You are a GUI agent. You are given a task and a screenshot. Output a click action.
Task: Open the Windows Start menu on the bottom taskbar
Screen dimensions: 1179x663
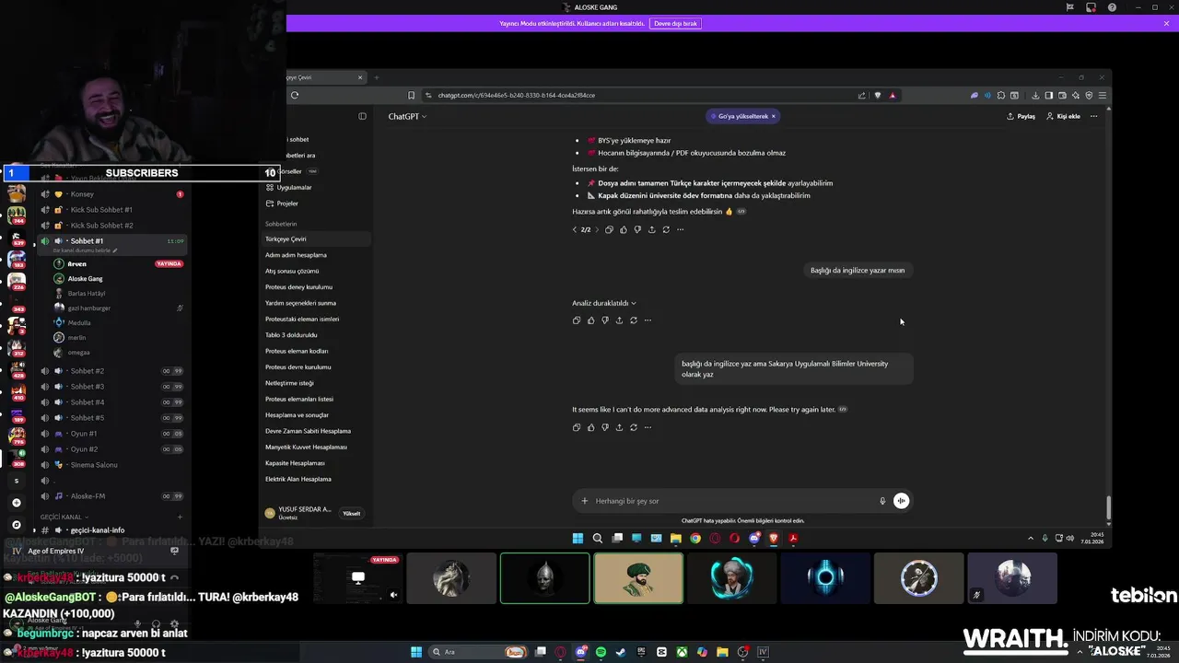click(x=416, y=652)
